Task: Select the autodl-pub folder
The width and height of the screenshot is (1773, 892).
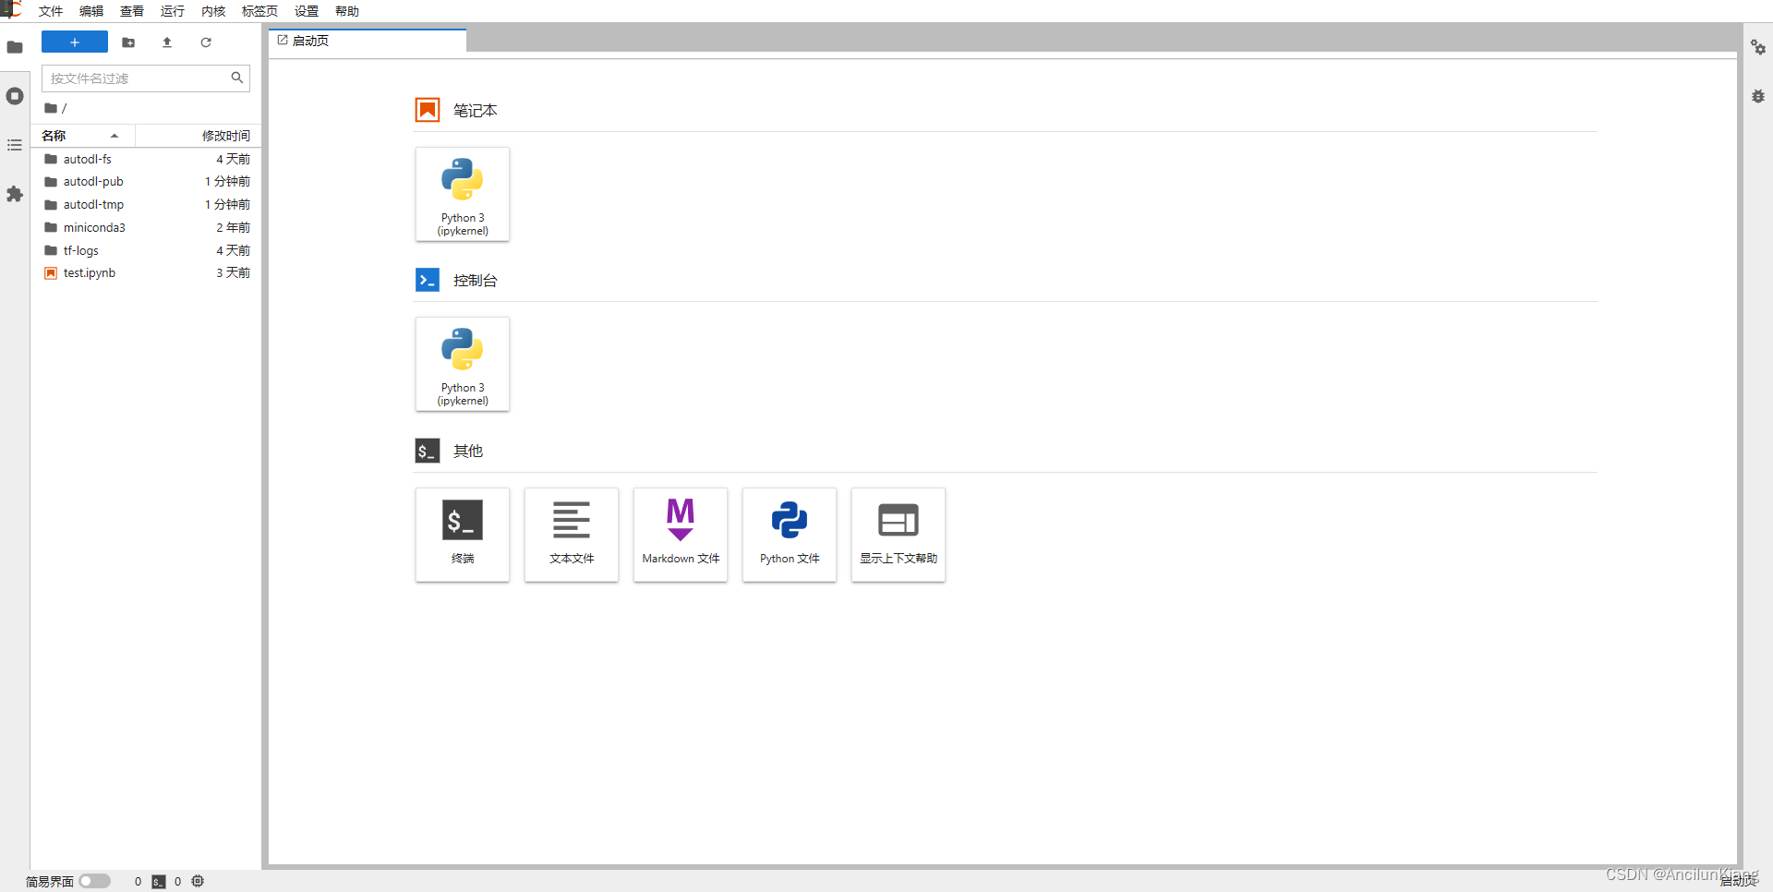Action: pyautogui.click(x=148, y=182)
